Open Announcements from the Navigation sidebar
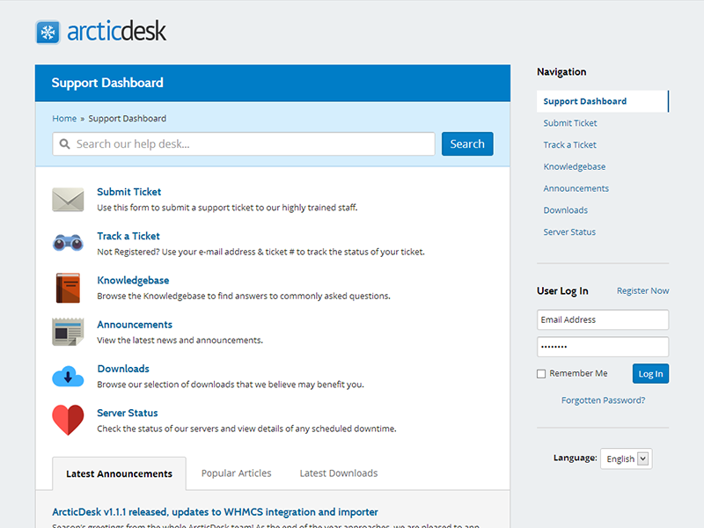 click(576, 188)
